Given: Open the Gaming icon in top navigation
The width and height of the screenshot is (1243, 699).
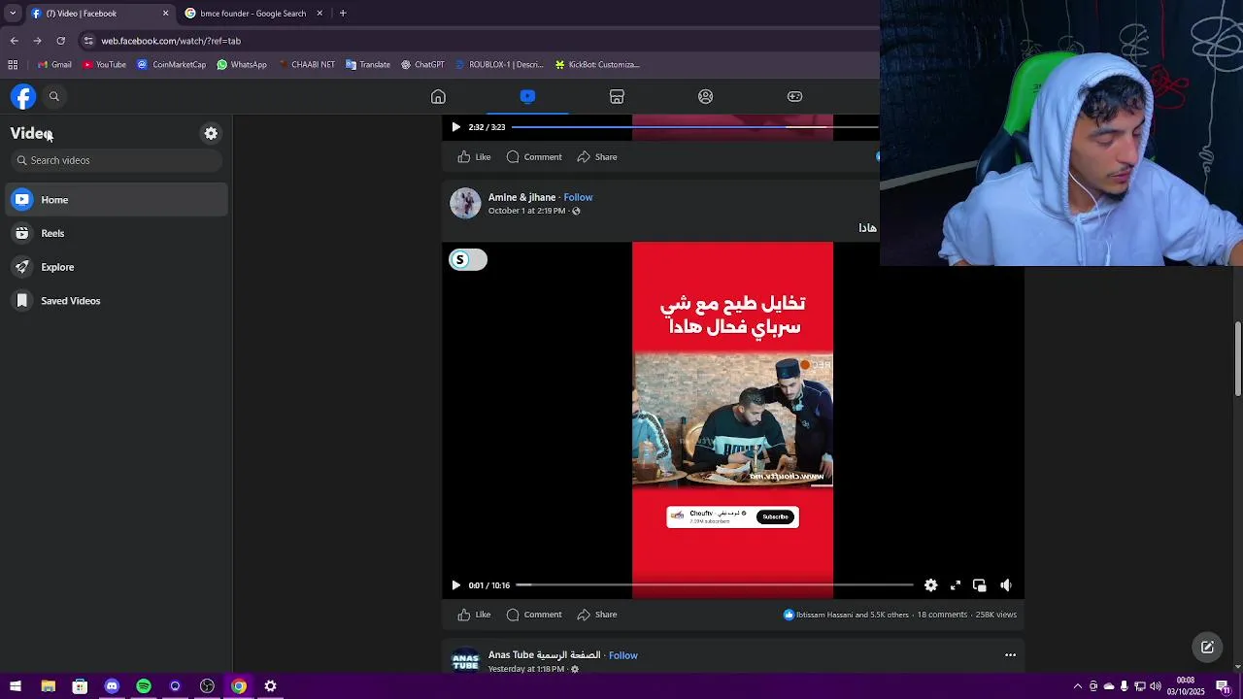Looking at the screenshot, I should point(794,96).
